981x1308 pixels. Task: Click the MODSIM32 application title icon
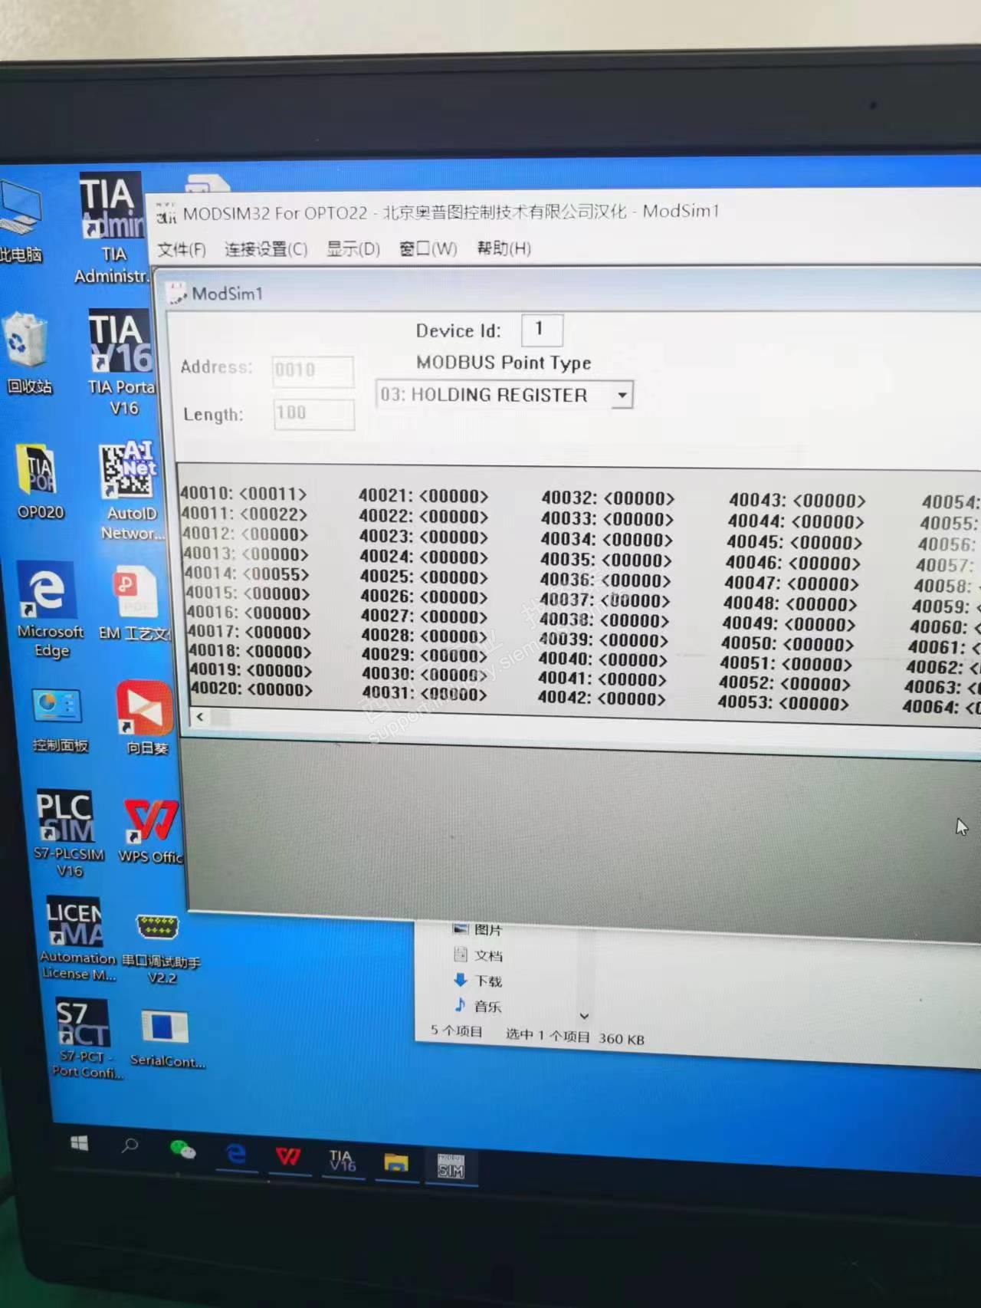[x=166, y=213]
